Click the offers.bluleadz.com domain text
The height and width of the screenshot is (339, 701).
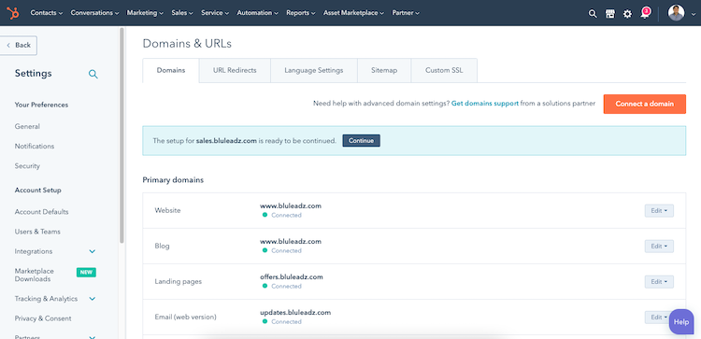pos(292,277)
